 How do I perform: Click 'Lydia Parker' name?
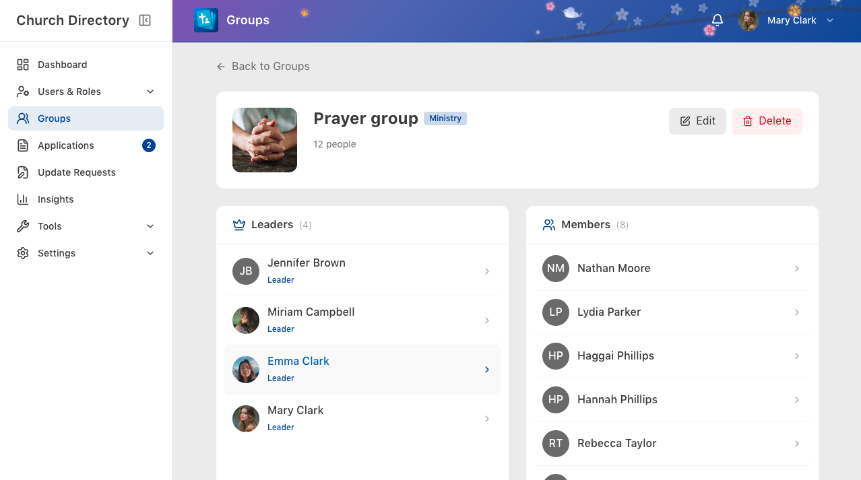[609, 312]
